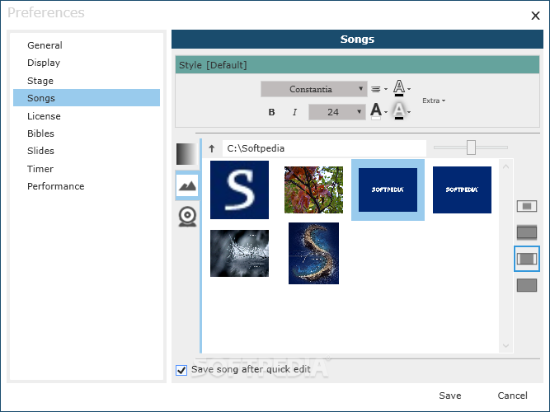Viewport: 550px width, 412px height.
Task: Click the thumbnail list scroll up arrow
Action: [x=505, y=167]
